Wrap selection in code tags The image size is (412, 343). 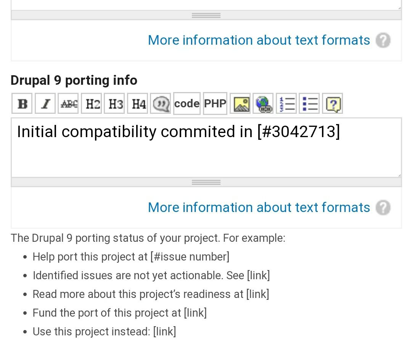click(x=187, y=104)
